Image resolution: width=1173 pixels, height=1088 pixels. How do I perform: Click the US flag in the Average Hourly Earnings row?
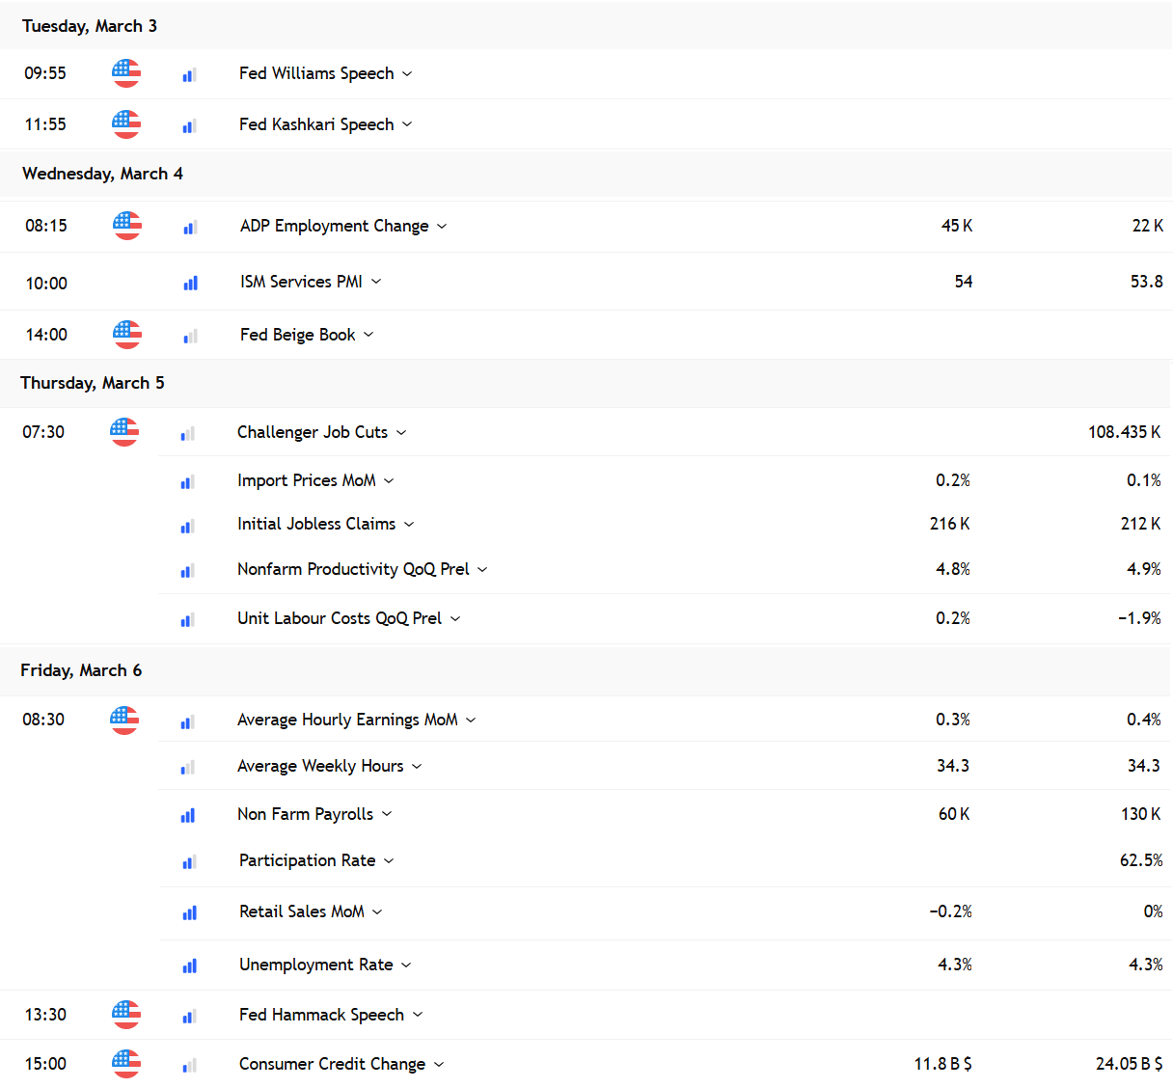pyautogui.click(x=124, y=720)
